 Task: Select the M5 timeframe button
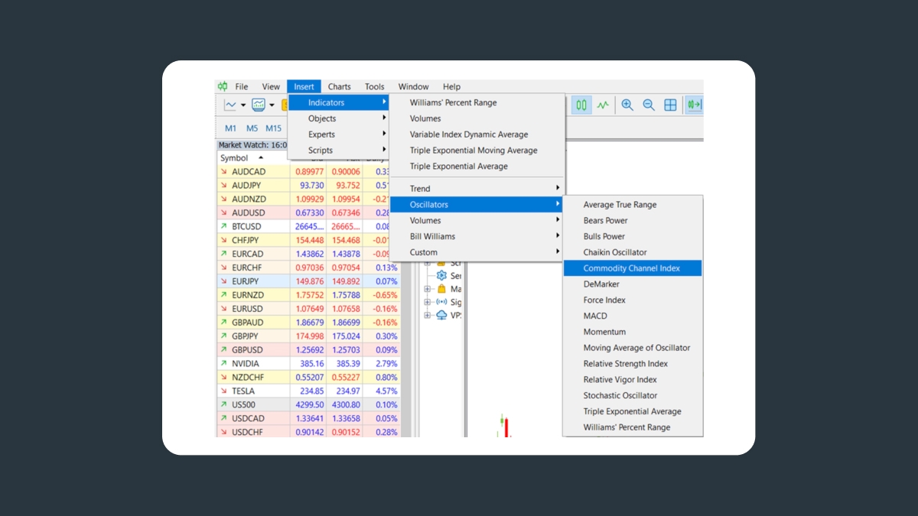tap(252, 128)
